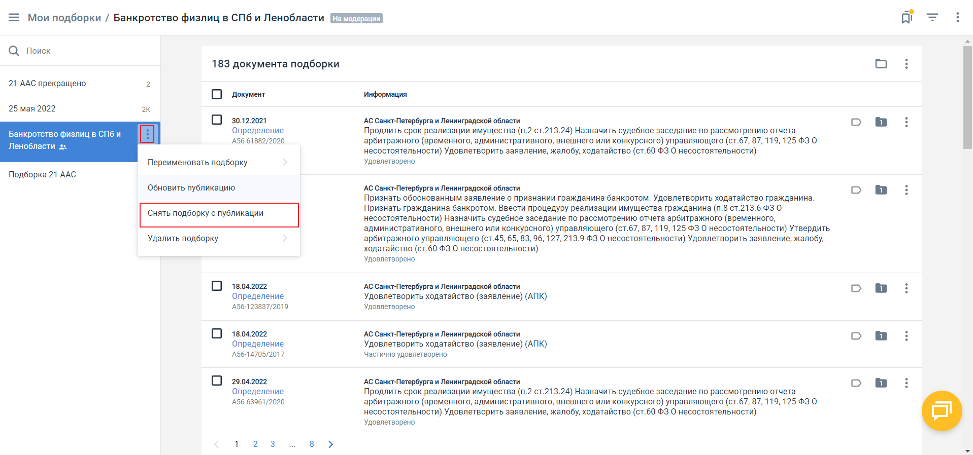Go to page 3

tap(273, 444)
